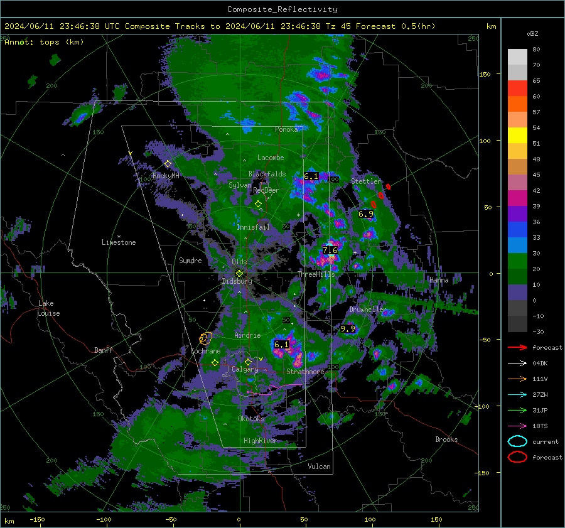Click the Limestone label on map
This screenshot has height=528, width=565.
[119, 242]
